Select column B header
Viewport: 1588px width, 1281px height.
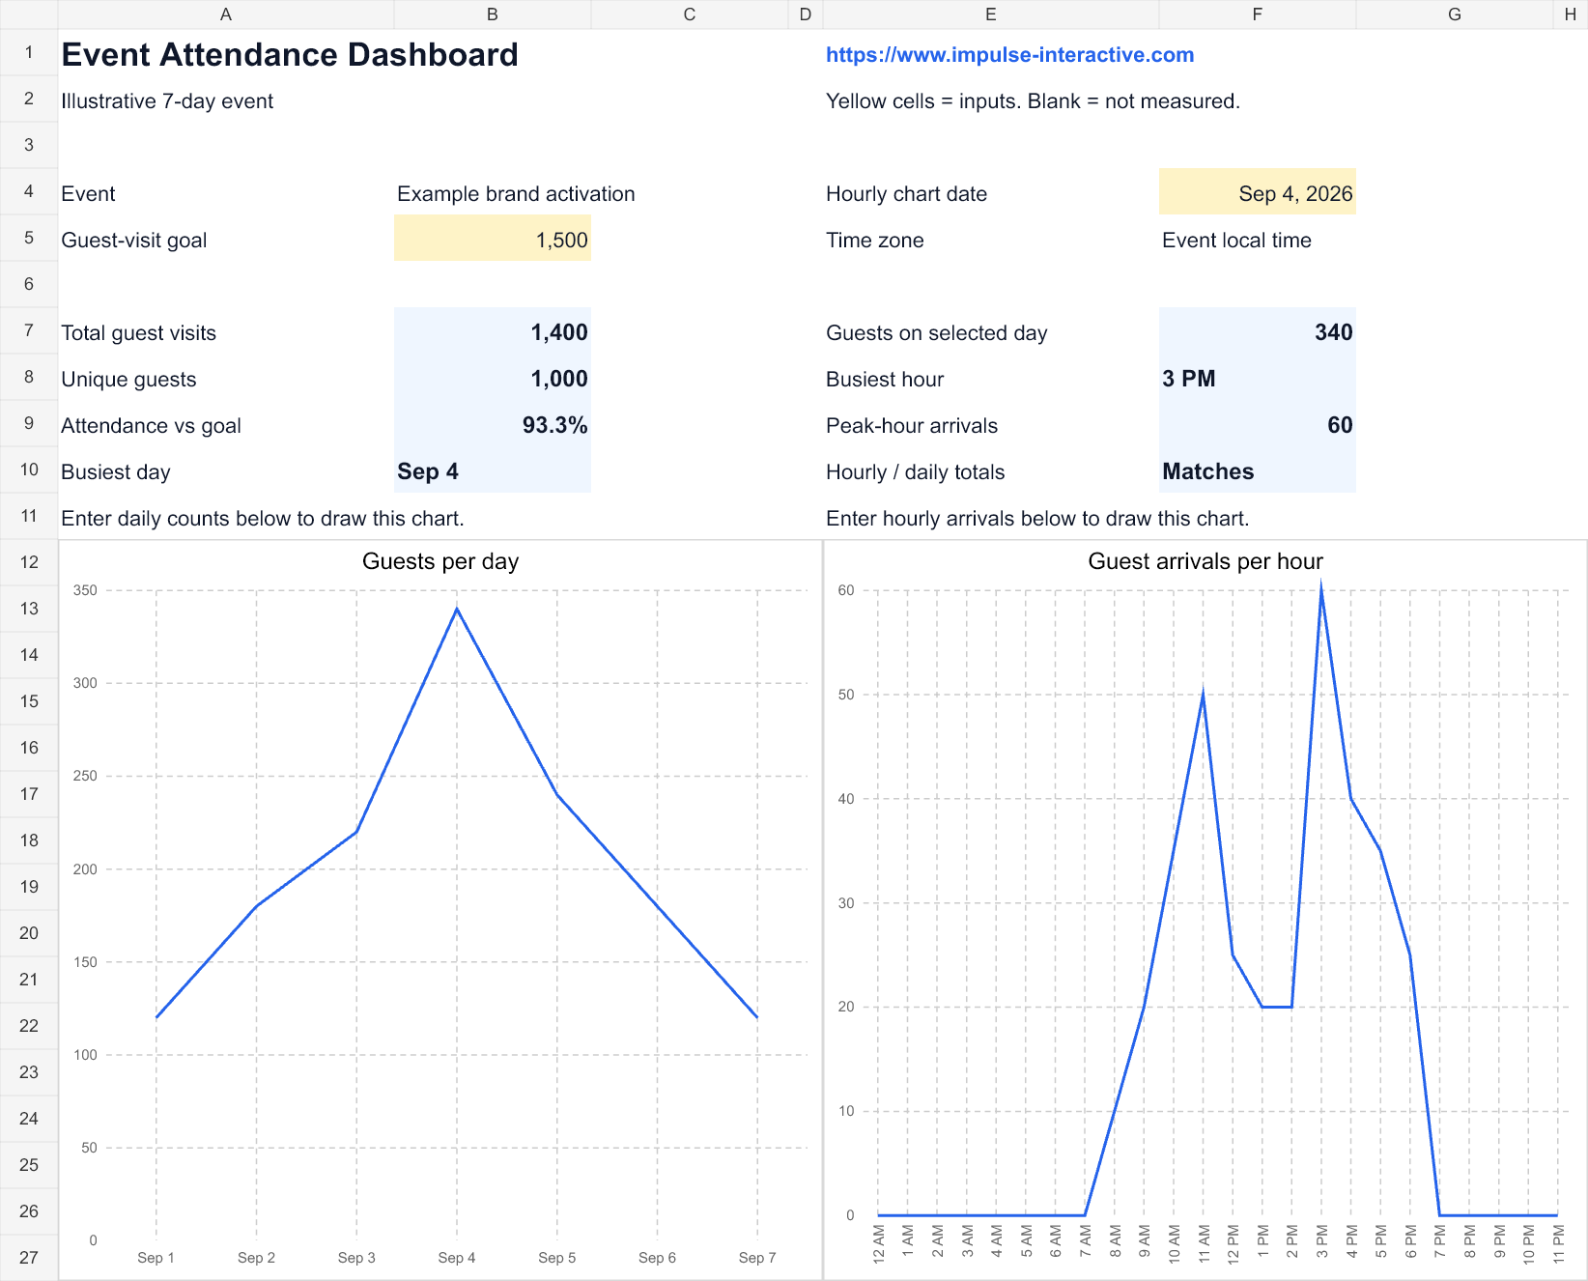coord(493,14)
